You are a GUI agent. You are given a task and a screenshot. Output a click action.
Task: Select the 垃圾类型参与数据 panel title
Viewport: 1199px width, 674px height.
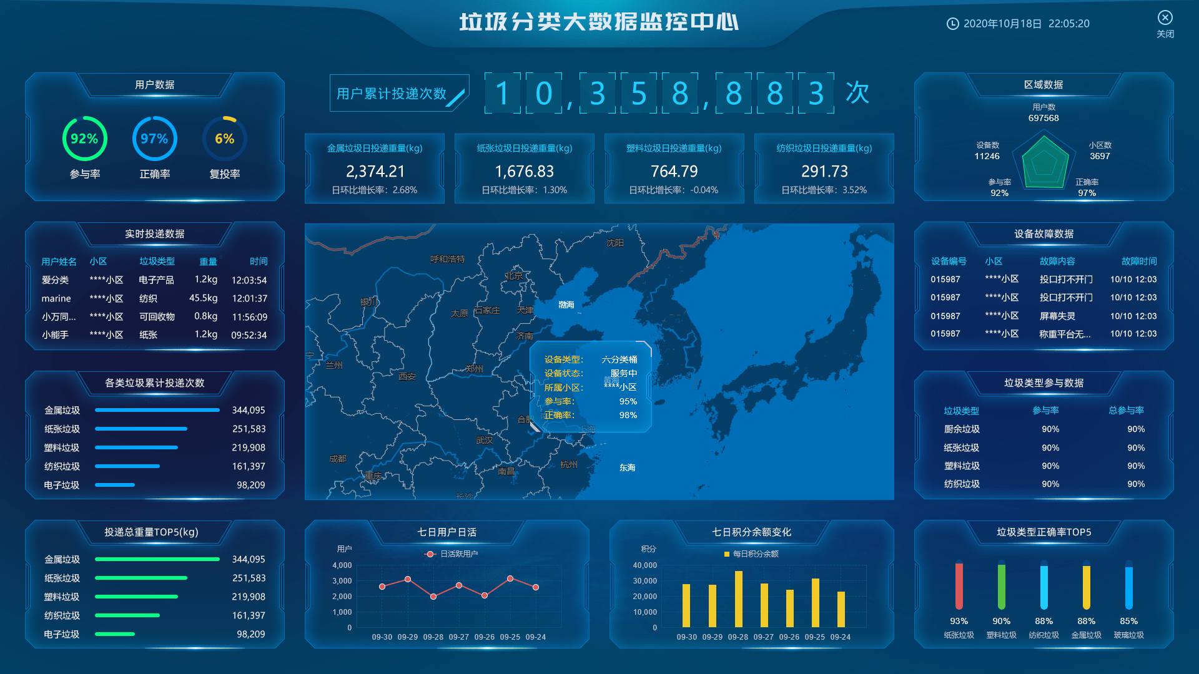(x=1044, y=383)
